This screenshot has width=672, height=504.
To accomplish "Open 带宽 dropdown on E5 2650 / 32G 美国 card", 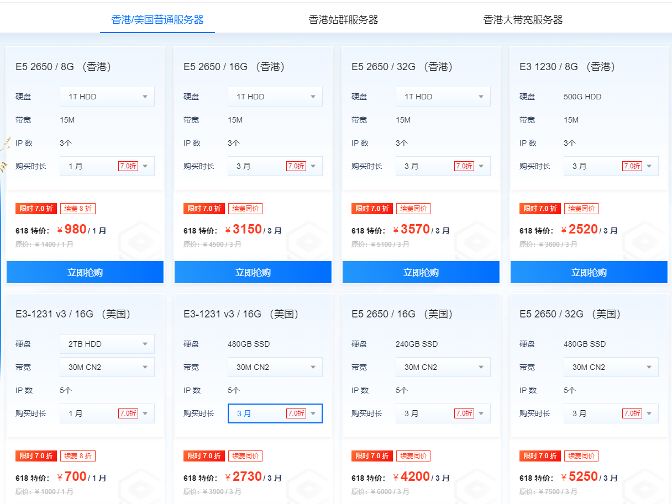I will (611, 367).
